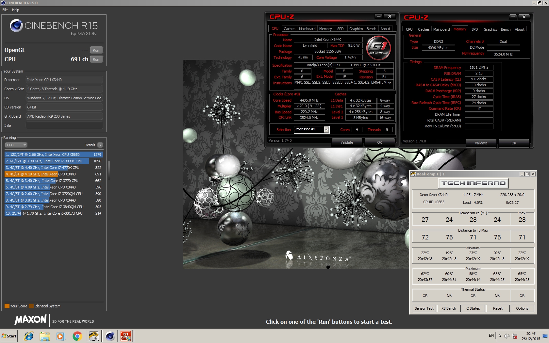Open the CPU ranking type dropdown
Image resolution: width=549 pixels, height=343 pixels.
[x=16, y=145]
